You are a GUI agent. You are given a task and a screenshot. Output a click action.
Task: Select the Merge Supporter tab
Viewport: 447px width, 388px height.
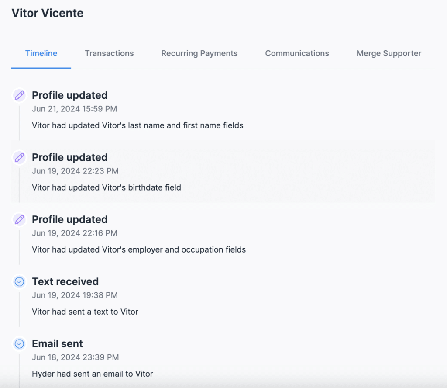(x=389, y=53)
